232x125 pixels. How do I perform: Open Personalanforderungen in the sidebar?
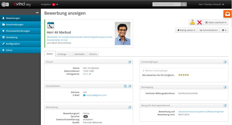(20, 31)
